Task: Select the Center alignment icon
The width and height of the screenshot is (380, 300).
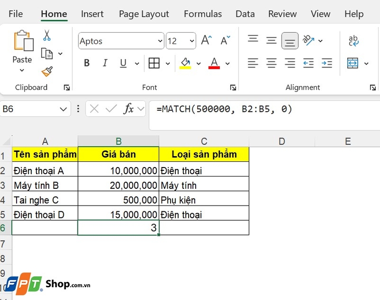Action: click(271, 63)
